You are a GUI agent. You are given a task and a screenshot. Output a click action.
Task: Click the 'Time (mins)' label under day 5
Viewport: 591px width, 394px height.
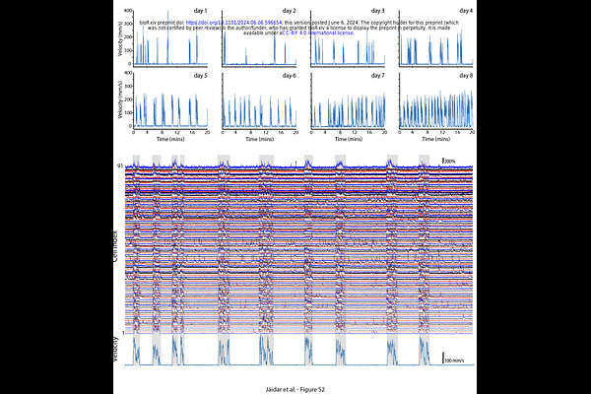[x=170, y=139]
